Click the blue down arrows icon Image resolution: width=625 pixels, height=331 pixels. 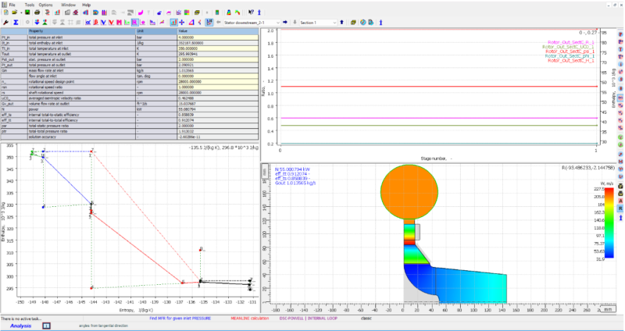(37, 23)
